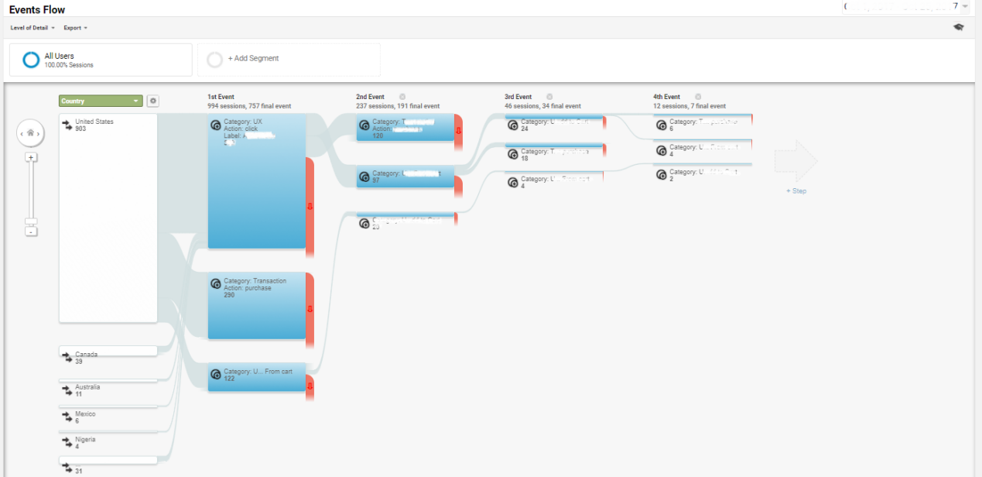This screenshot has width=982, height=477.
Task: Open the Country dimension dropdown
Action: click(x=101, y=101)
